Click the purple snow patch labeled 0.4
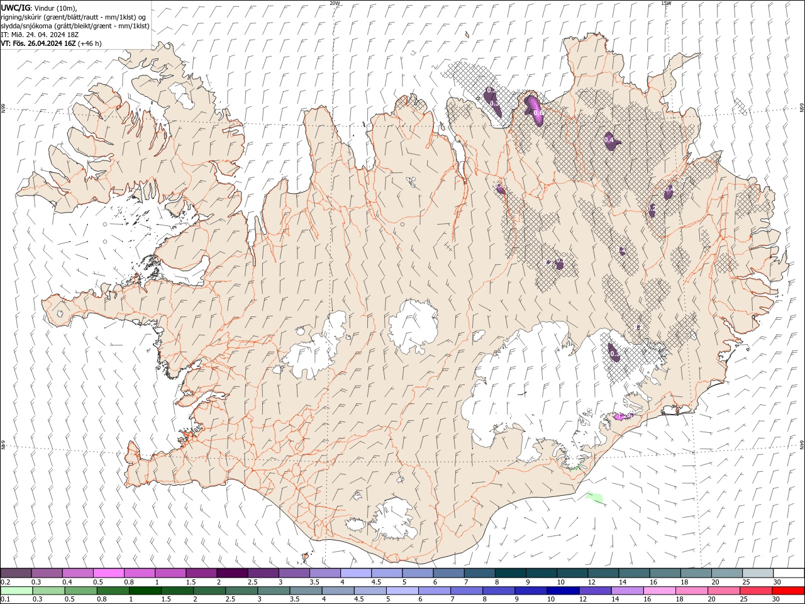This screenshot has height=604, width=805. point(611,141)
